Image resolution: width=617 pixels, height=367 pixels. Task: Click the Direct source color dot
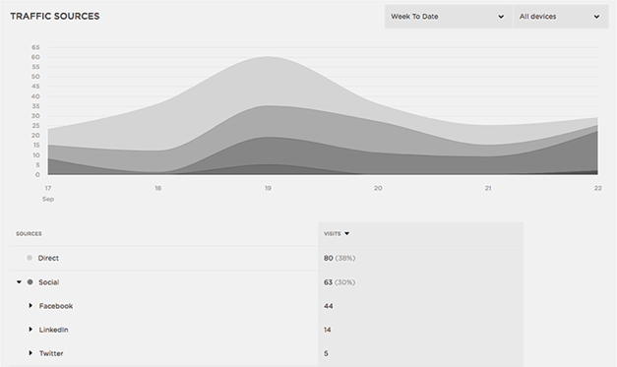pyautogui.click(x=30, y=258)
